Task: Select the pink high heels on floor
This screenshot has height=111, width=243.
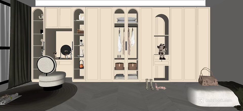Action: pyautogui.click(x=160, y=87)
